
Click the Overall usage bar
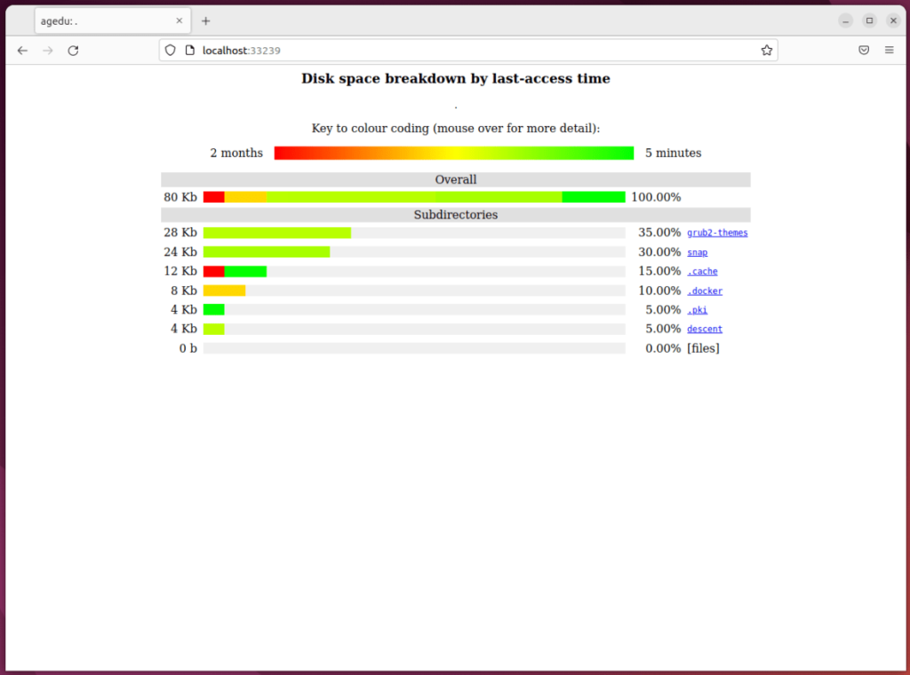click(414, 196)
